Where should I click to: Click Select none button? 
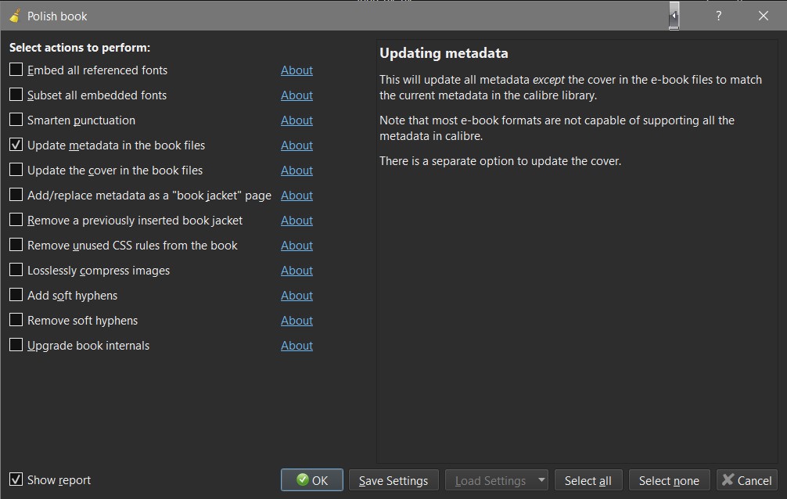tap(668, 480)
